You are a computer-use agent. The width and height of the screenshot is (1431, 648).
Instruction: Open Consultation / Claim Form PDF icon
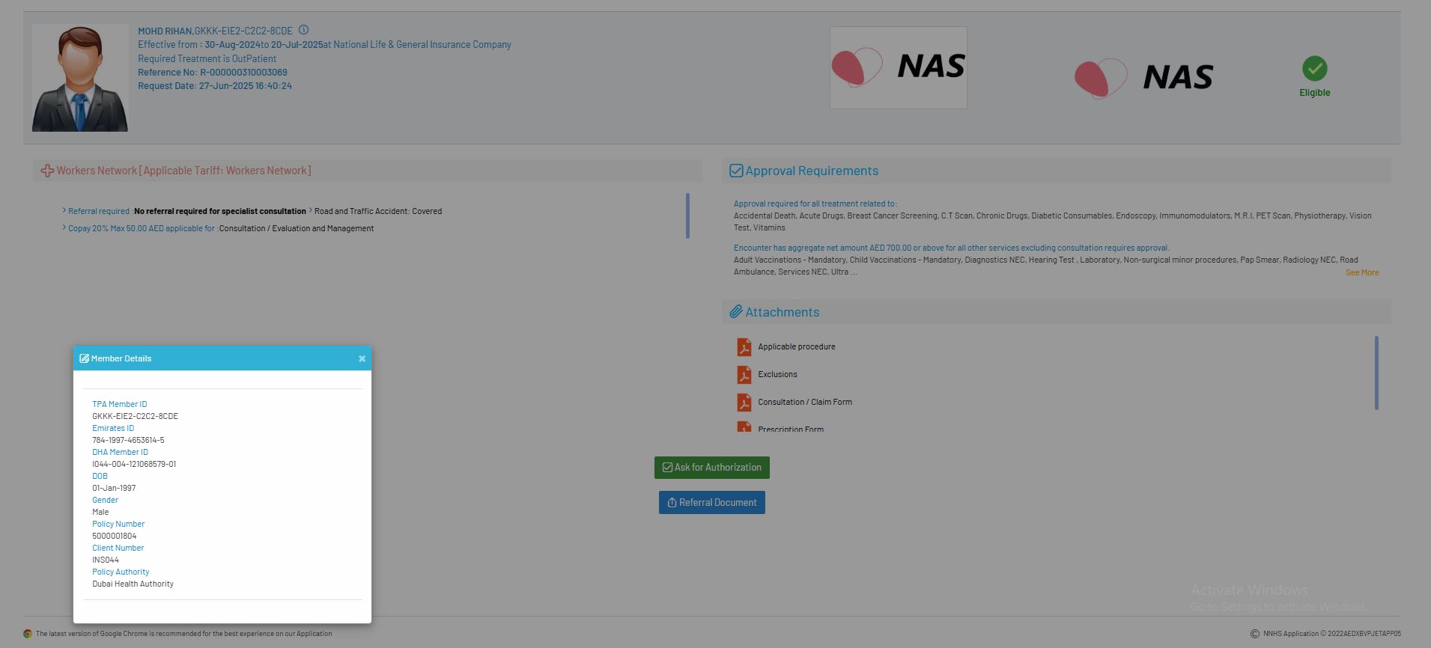tap(744, 403)
